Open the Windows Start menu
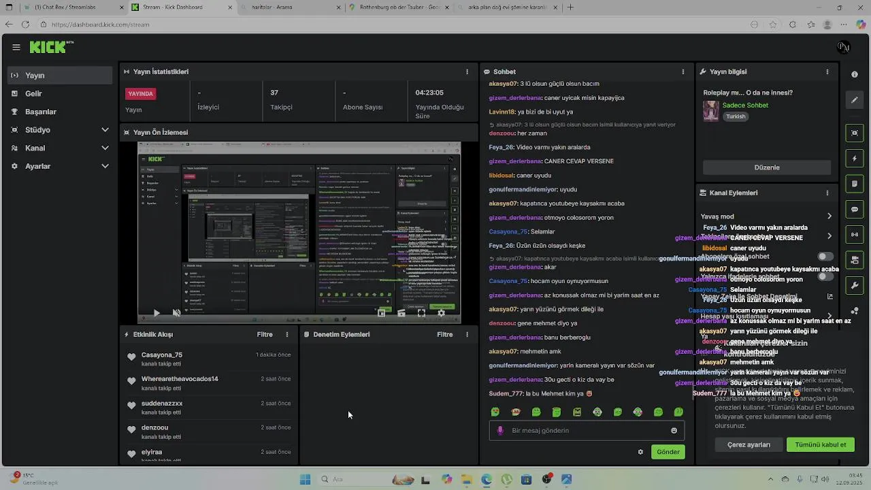The image size is (871, 490). [306, 480]
